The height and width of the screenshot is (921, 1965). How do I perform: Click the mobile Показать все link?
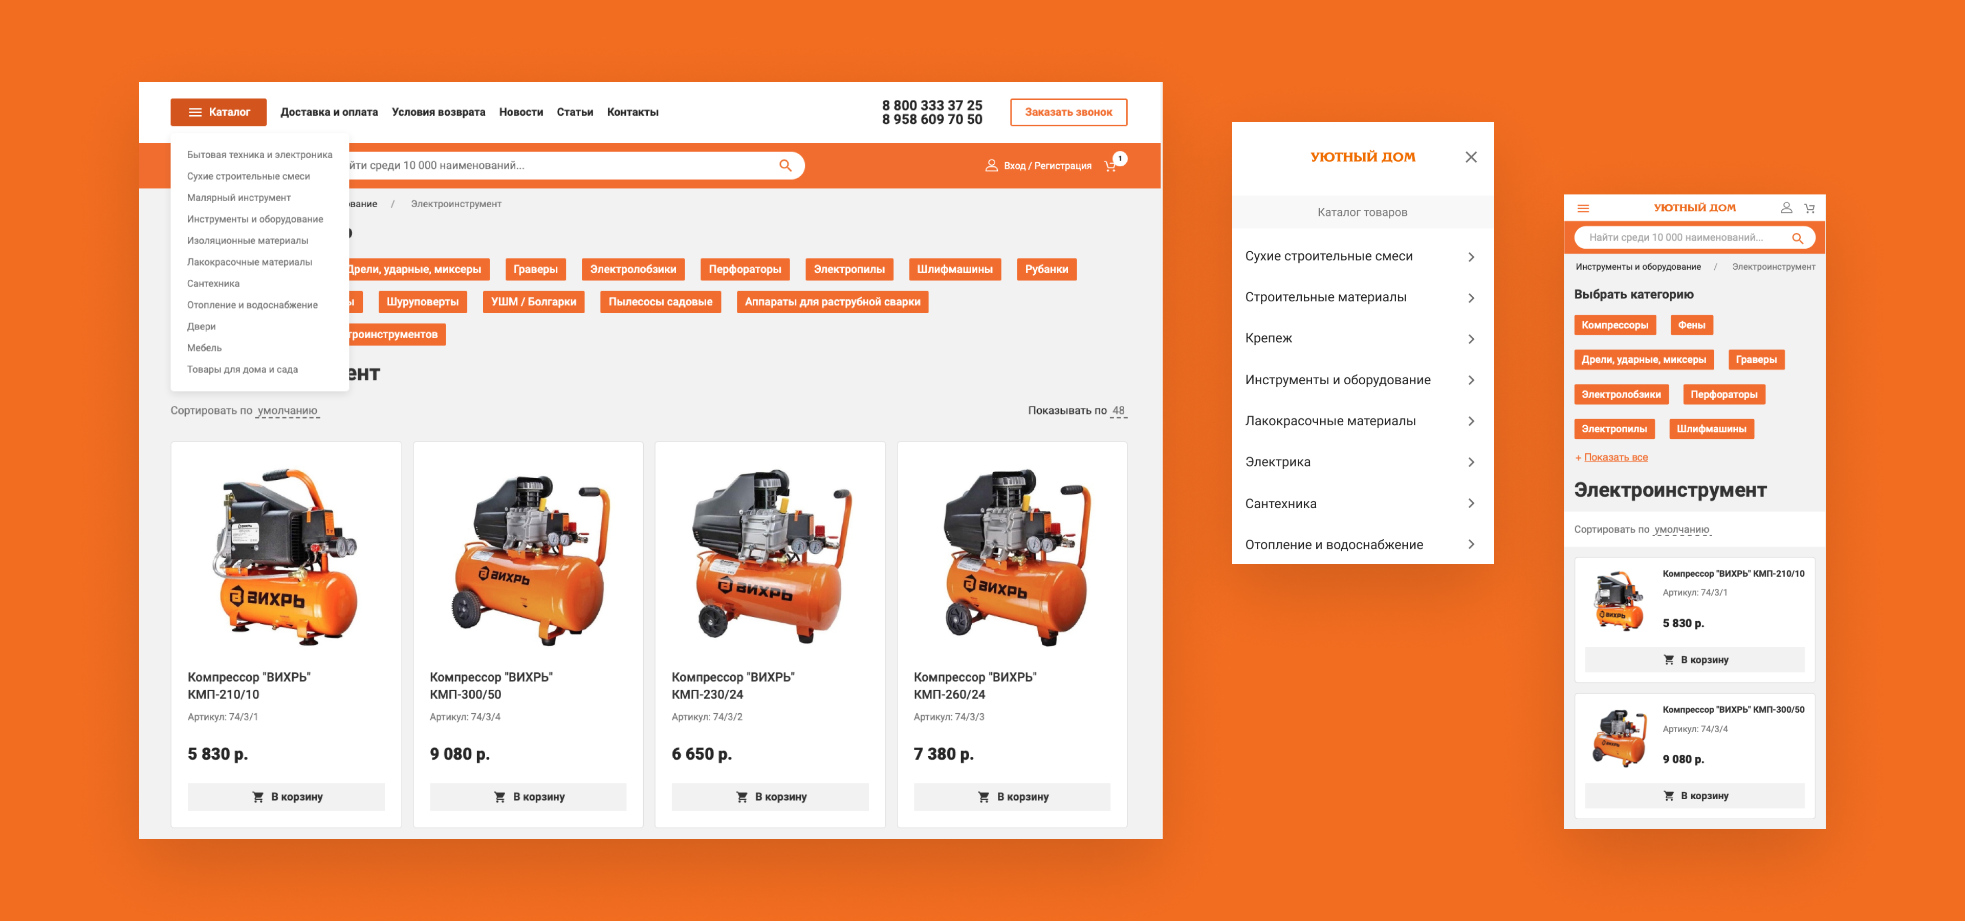(1615, 457)
